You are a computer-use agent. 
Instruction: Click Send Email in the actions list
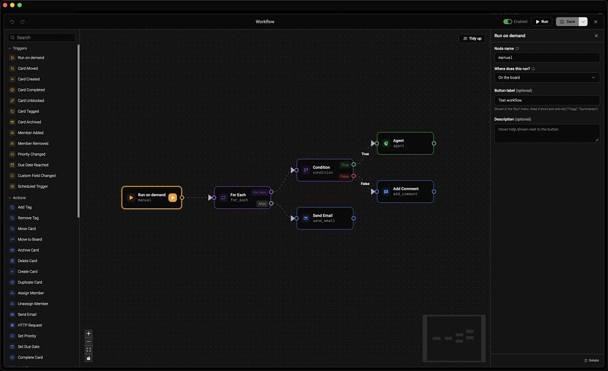tap(27, 315)
